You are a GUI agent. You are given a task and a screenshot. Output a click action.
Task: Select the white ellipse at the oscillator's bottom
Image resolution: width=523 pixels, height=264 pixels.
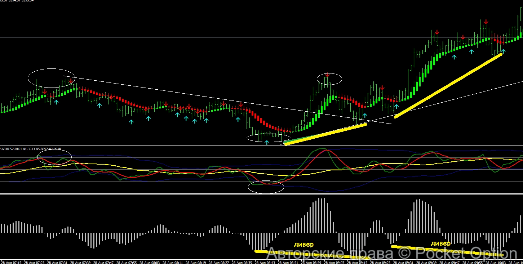tap(266, 187)
